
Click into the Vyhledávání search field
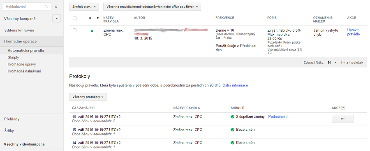click(x=23, y=7)
